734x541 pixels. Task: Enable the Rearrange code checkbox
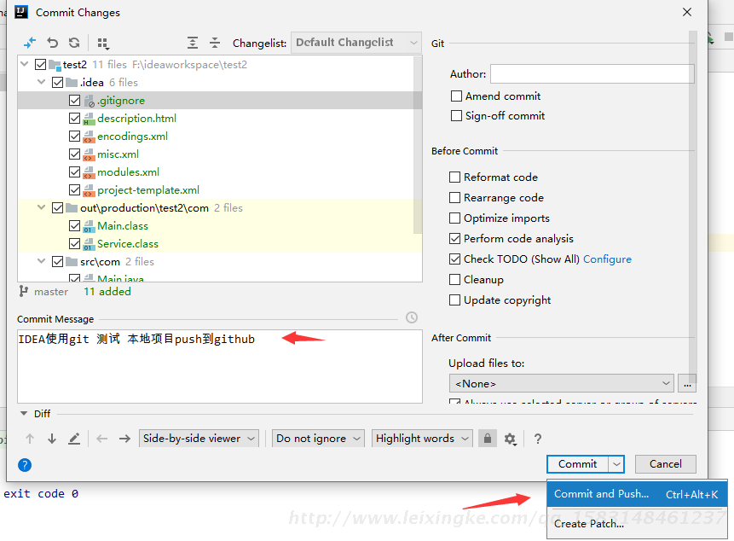click(x=454, y=198)
